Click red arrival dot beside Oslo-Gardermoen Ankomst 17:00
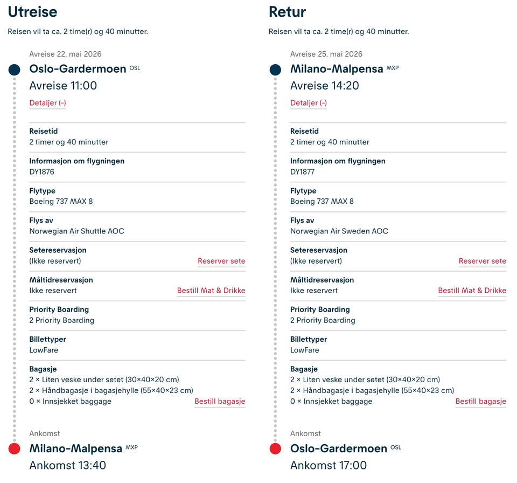 click(275, 449)
